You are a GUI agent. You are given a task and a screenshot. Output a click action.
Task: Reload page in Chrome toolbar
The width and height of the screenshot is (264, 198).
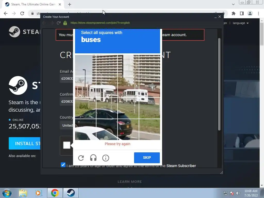point(22,13)
